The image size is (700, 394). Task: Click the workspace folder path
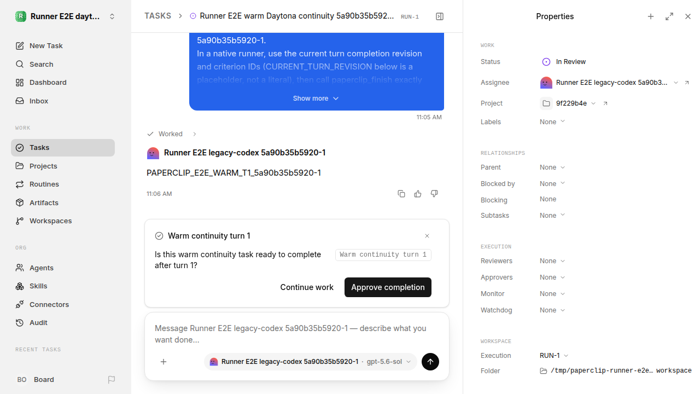click(616, 371)
